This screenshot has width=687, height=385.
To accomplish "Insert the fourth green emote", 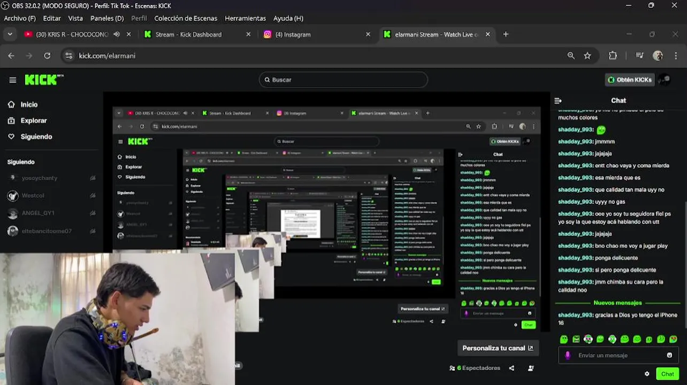I will pos(600,339).
